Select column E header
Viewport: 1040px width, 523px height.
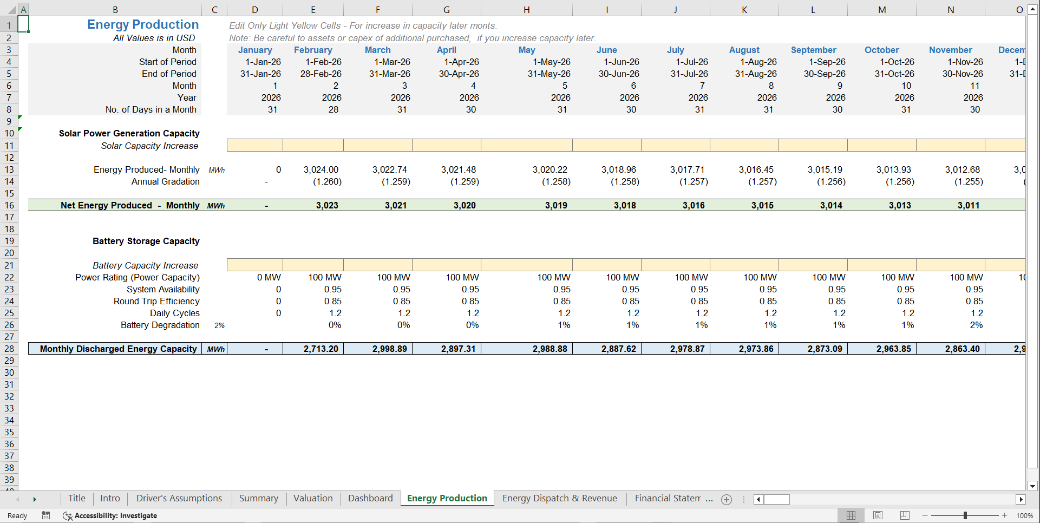[313, 9]
